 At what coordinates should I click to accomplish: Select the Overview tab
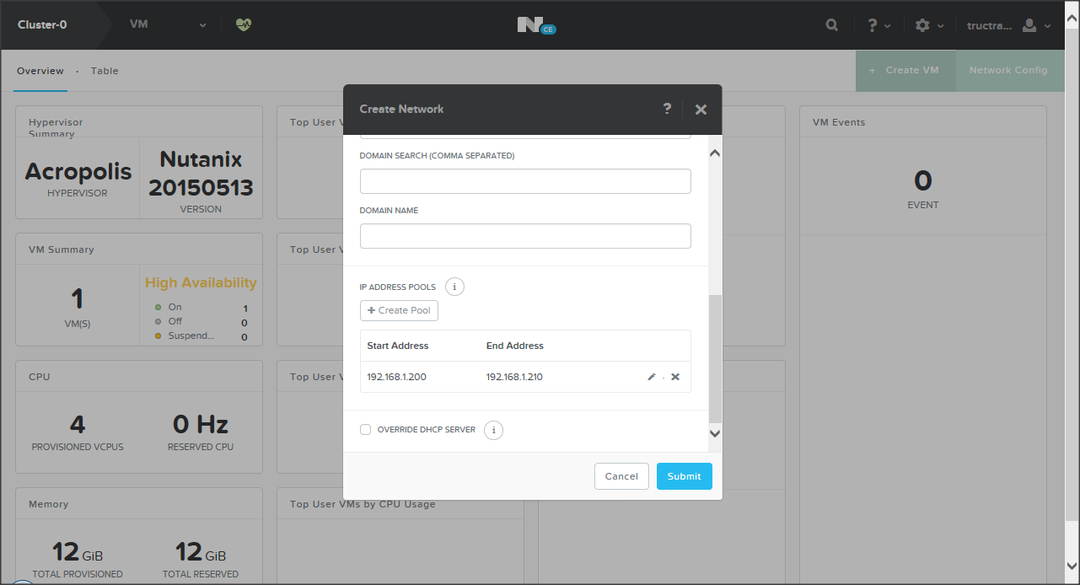(40, 71)
